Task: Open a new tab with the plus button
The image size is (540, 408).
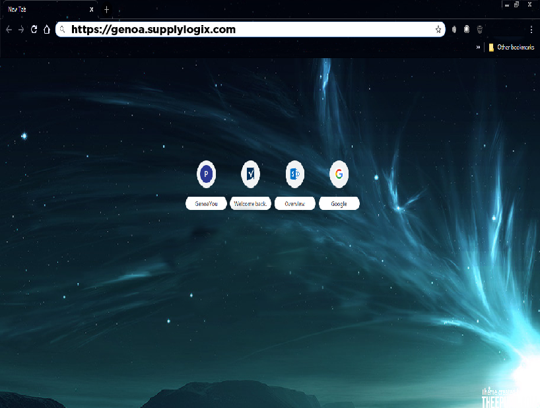Action: pyautogui.click(x=107, y=10)
